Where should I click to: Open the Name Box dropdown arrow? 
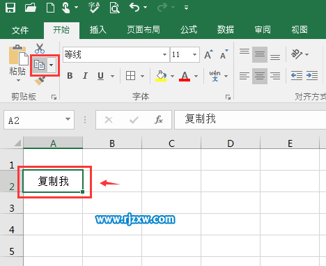[68, 119]
